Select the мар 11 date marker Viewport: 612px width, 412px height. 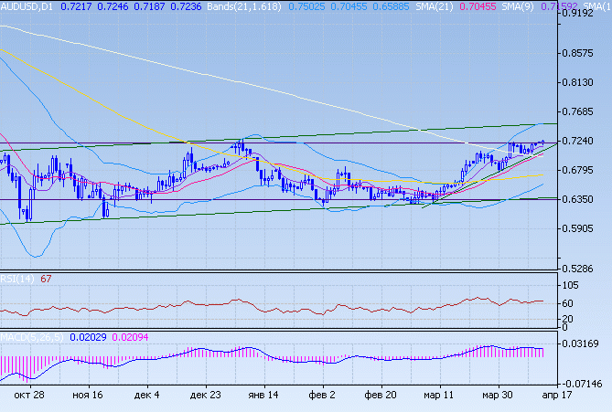coord(440,396)
